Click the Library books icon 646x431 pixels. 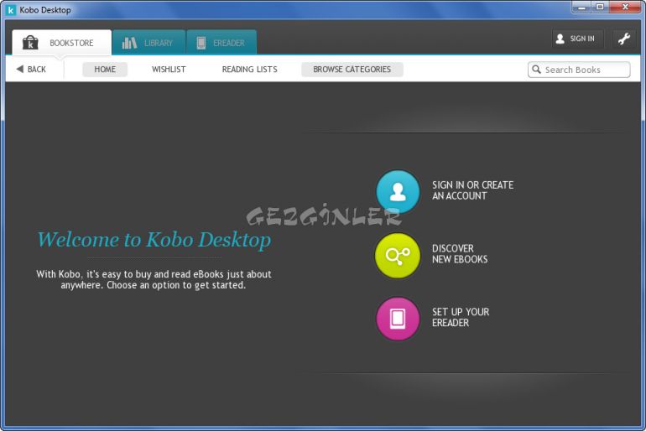pos(129,43)
